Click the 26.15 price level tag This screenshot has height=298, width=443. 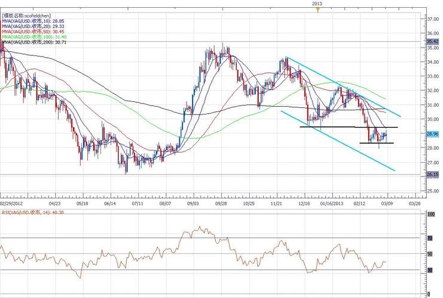(x=433, y=175)
